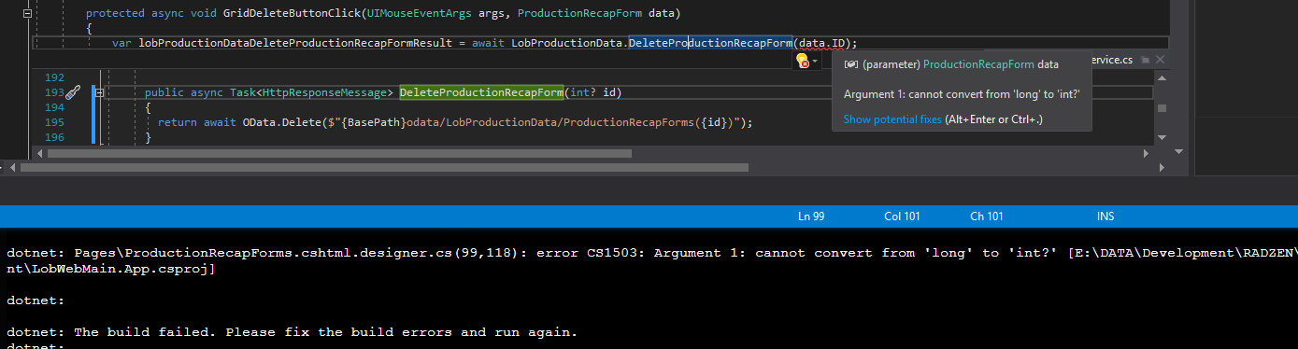Promote the peek window to a document tab

pyautogui.click(x=1144, y=59)
